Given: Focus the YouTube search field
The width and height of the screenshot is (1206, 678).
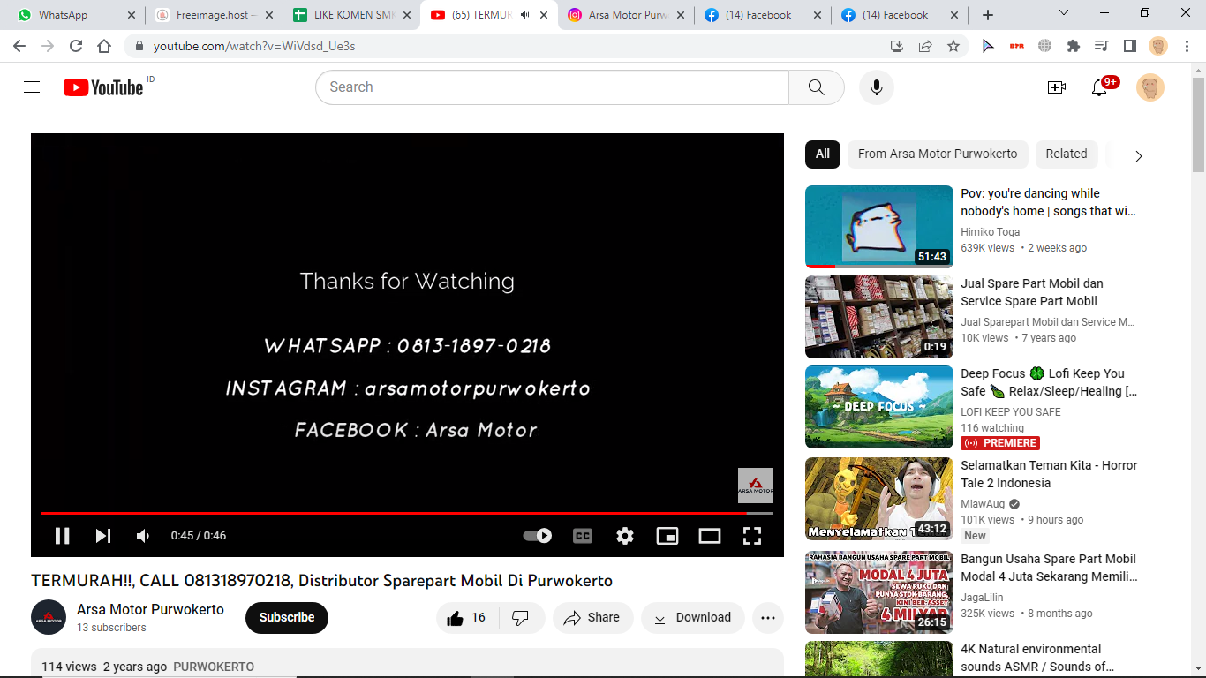Looking at the screenshot, I should pos(552,87).
